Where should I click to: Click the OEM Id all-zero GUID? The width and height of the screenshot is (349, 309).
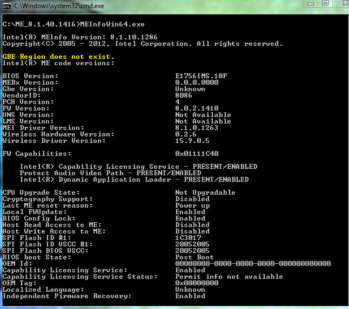click(253, 264)
